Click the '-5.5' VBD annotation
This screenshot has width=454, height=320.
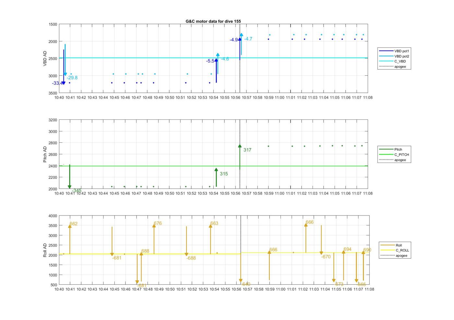(x=210, y=61)
